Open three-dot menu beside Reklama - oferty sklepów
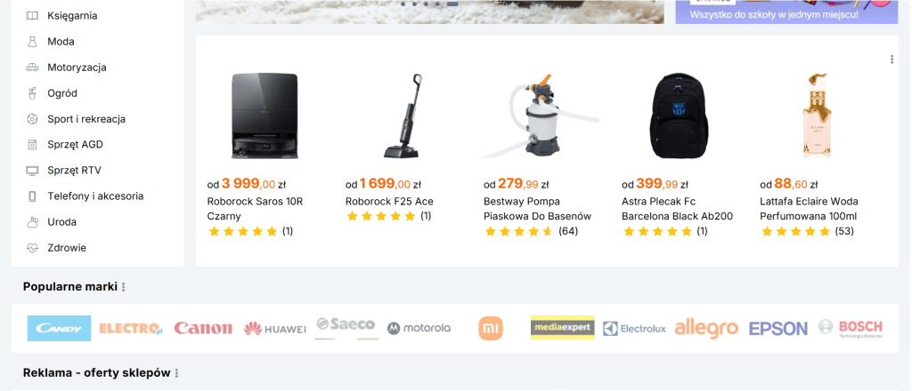This screenshot has height=391, width=912. pyautogui.click(x=177, y=373)
